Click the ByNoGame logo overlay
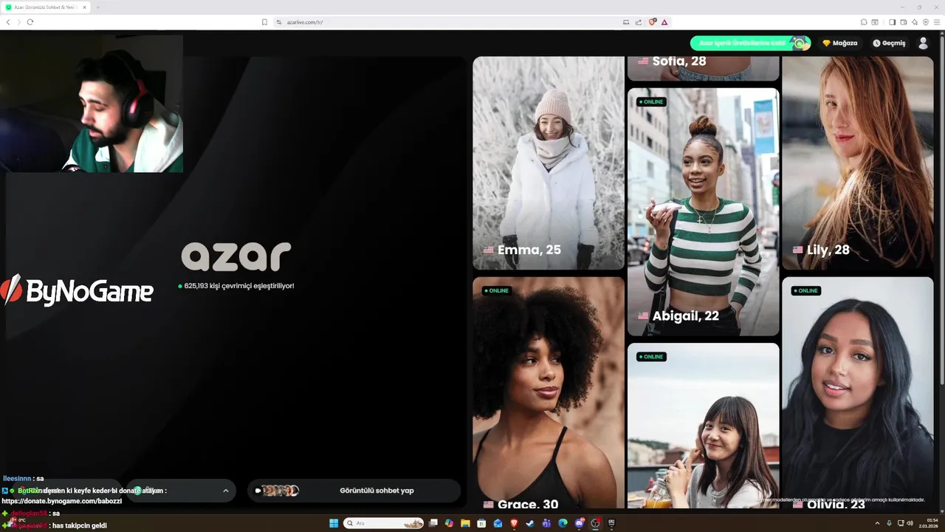 tap(77, 290)
